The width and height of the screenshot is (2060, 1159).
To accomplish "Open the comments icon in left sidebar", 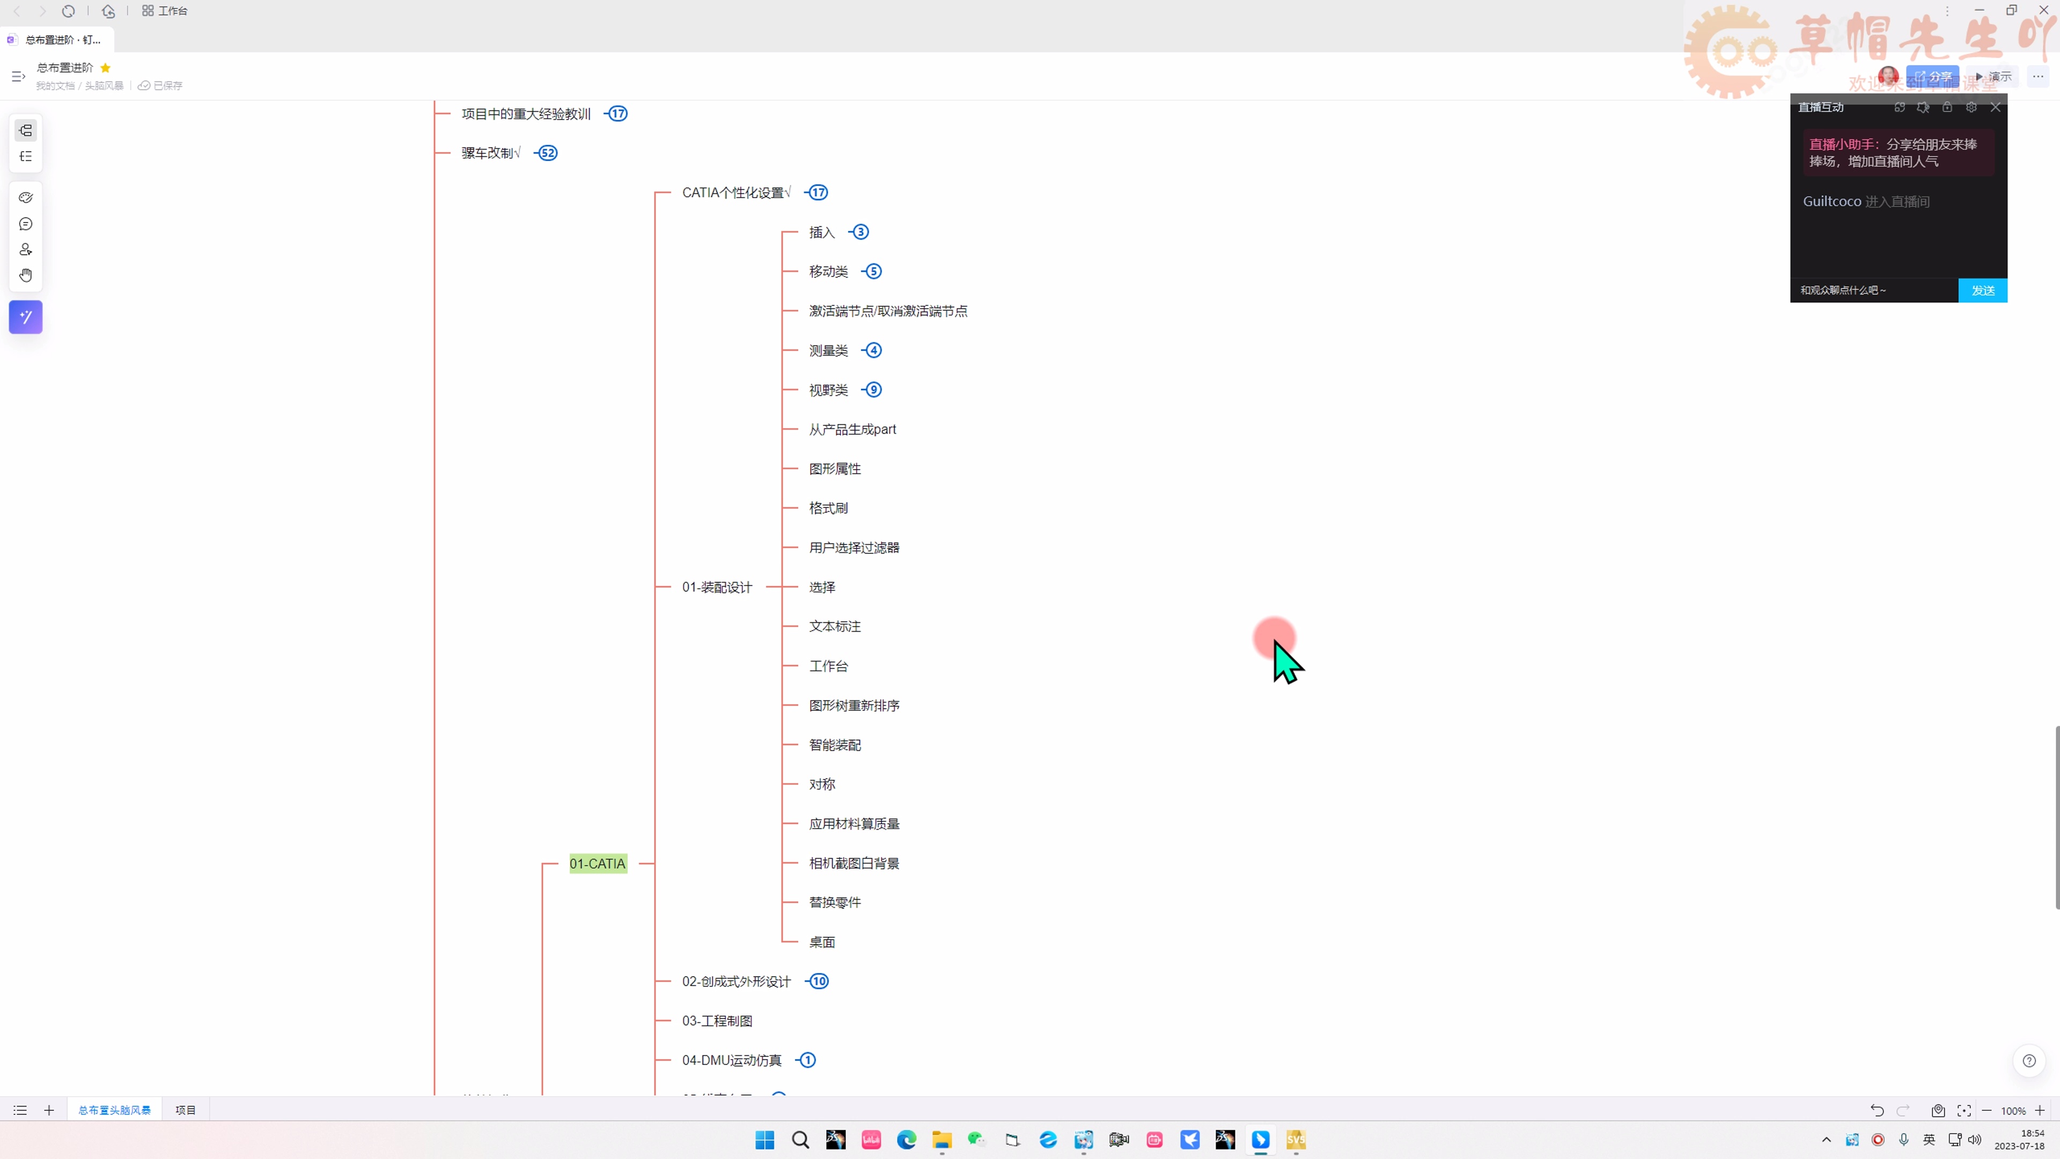I will (26, 224).
